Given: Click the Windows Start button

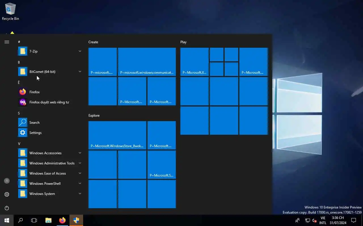Looking at the screenshot, I should (7, 220).
